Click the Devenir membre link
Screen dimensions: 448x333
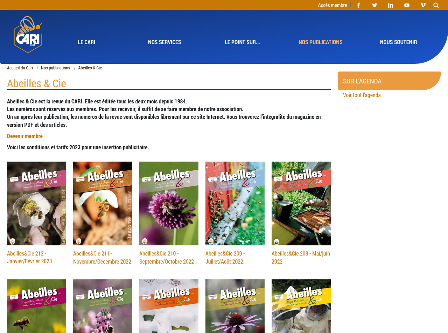pyautogui.click(x=25, y=136)
